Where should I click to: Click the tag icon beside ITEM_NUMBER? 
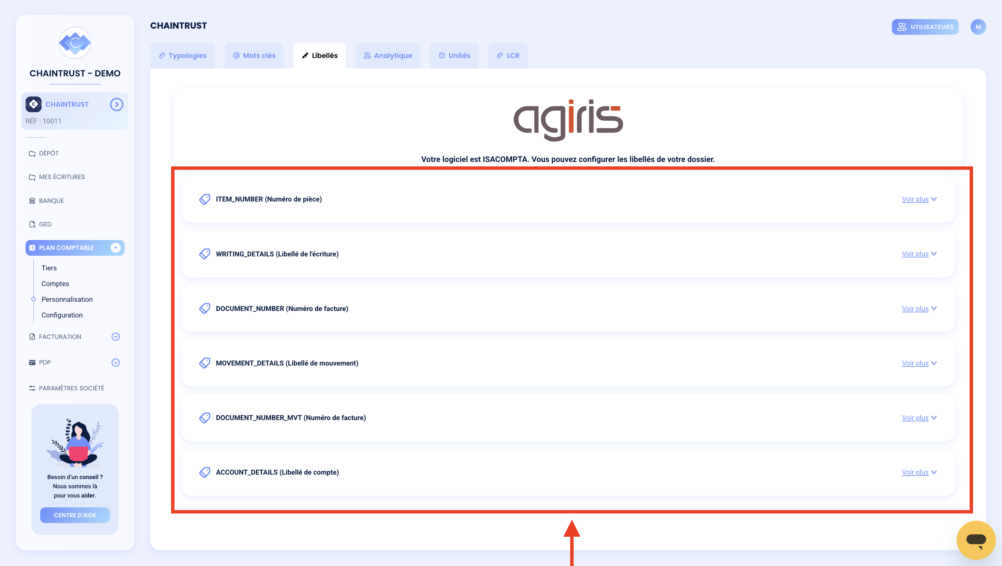click(x=204, y=199)
